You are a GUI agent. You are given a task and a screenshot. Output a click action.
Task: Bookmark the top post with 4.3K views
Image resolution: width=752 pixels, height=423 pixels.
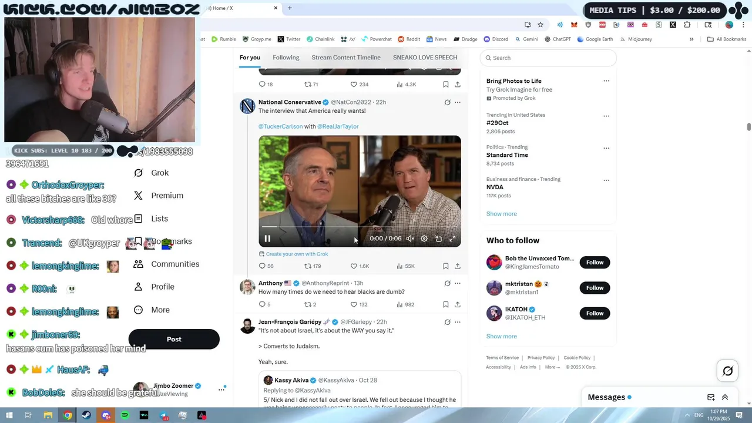pos(446,85)
